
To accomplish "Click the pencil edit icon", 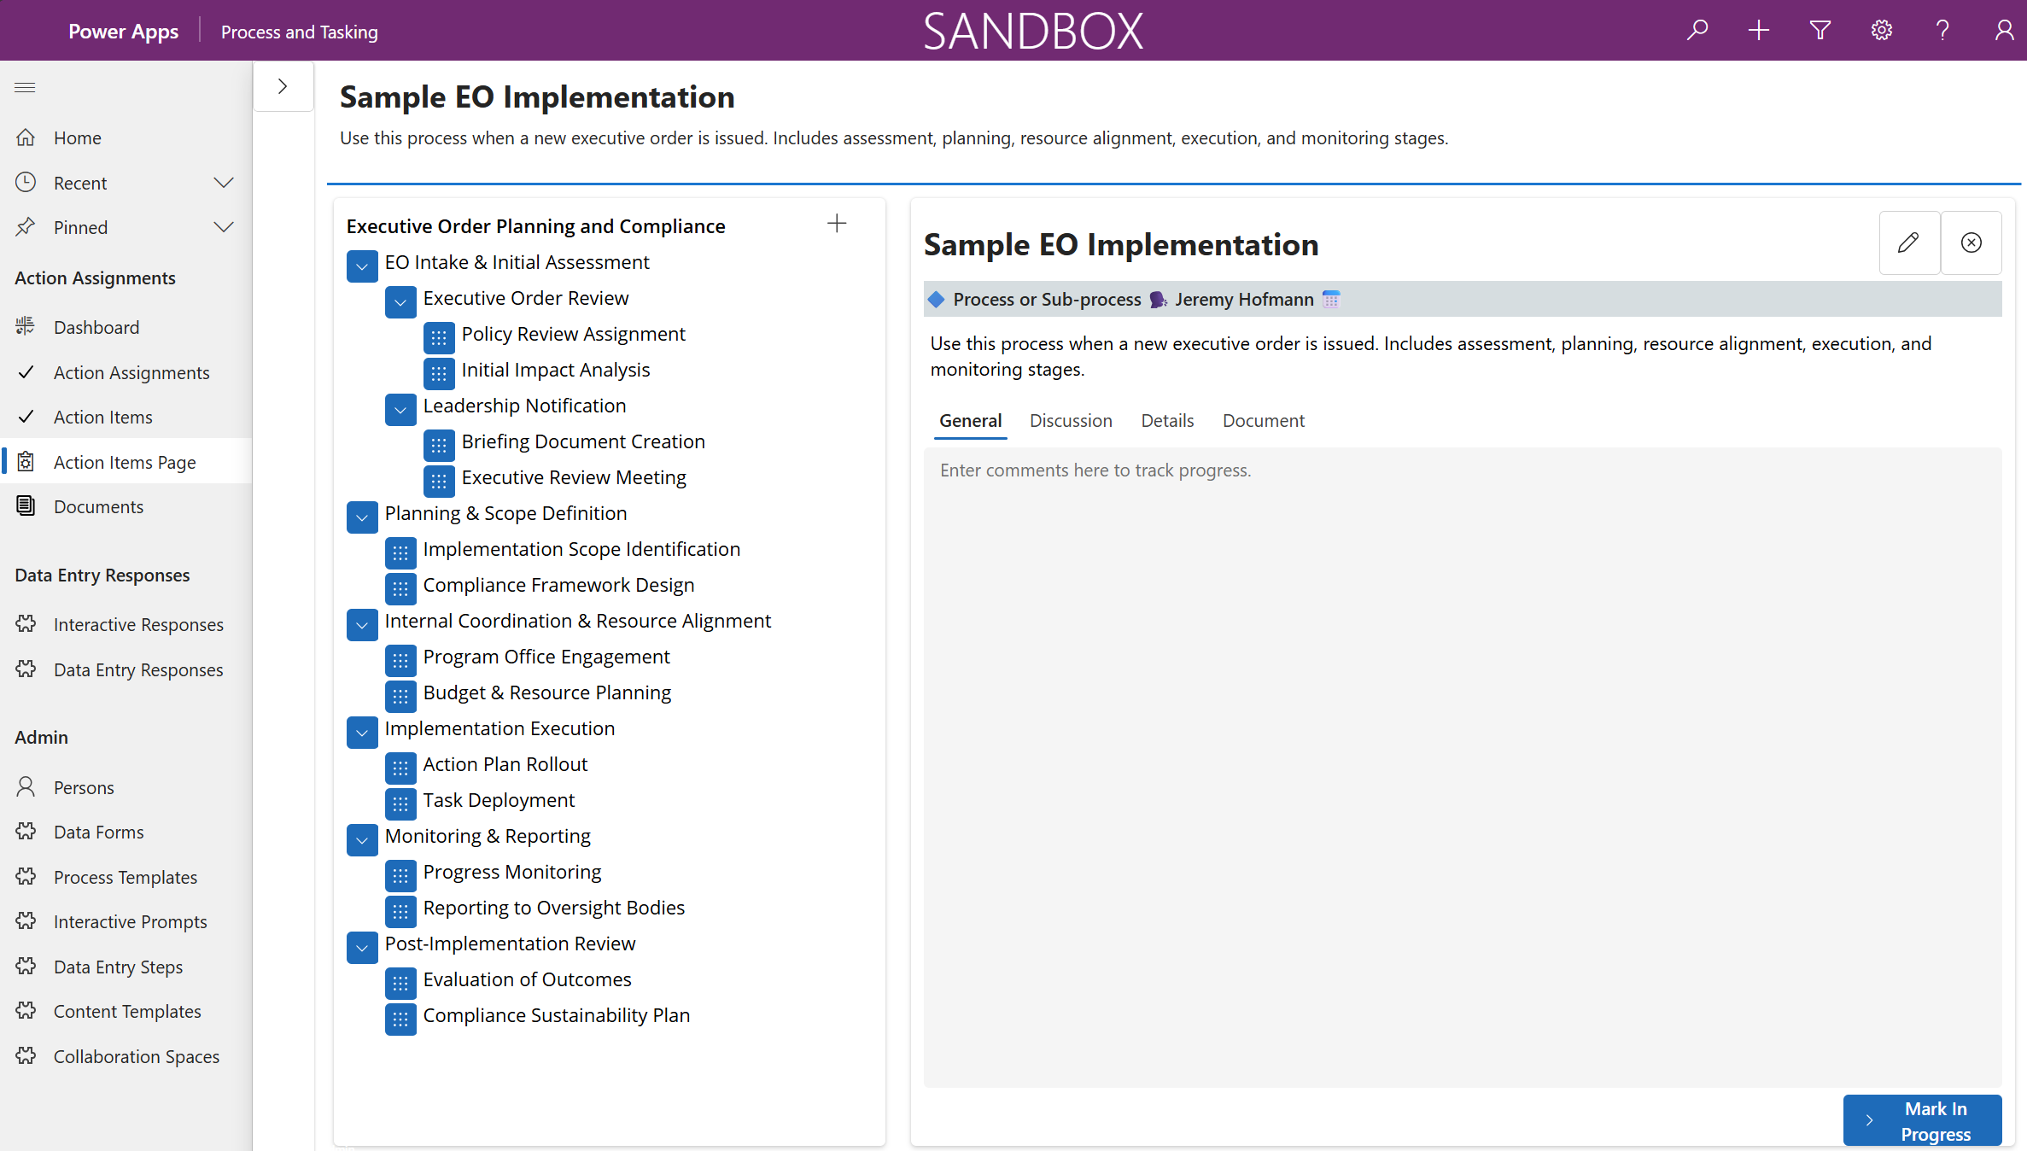I will pyautogui.click(x=1909, y=242).
